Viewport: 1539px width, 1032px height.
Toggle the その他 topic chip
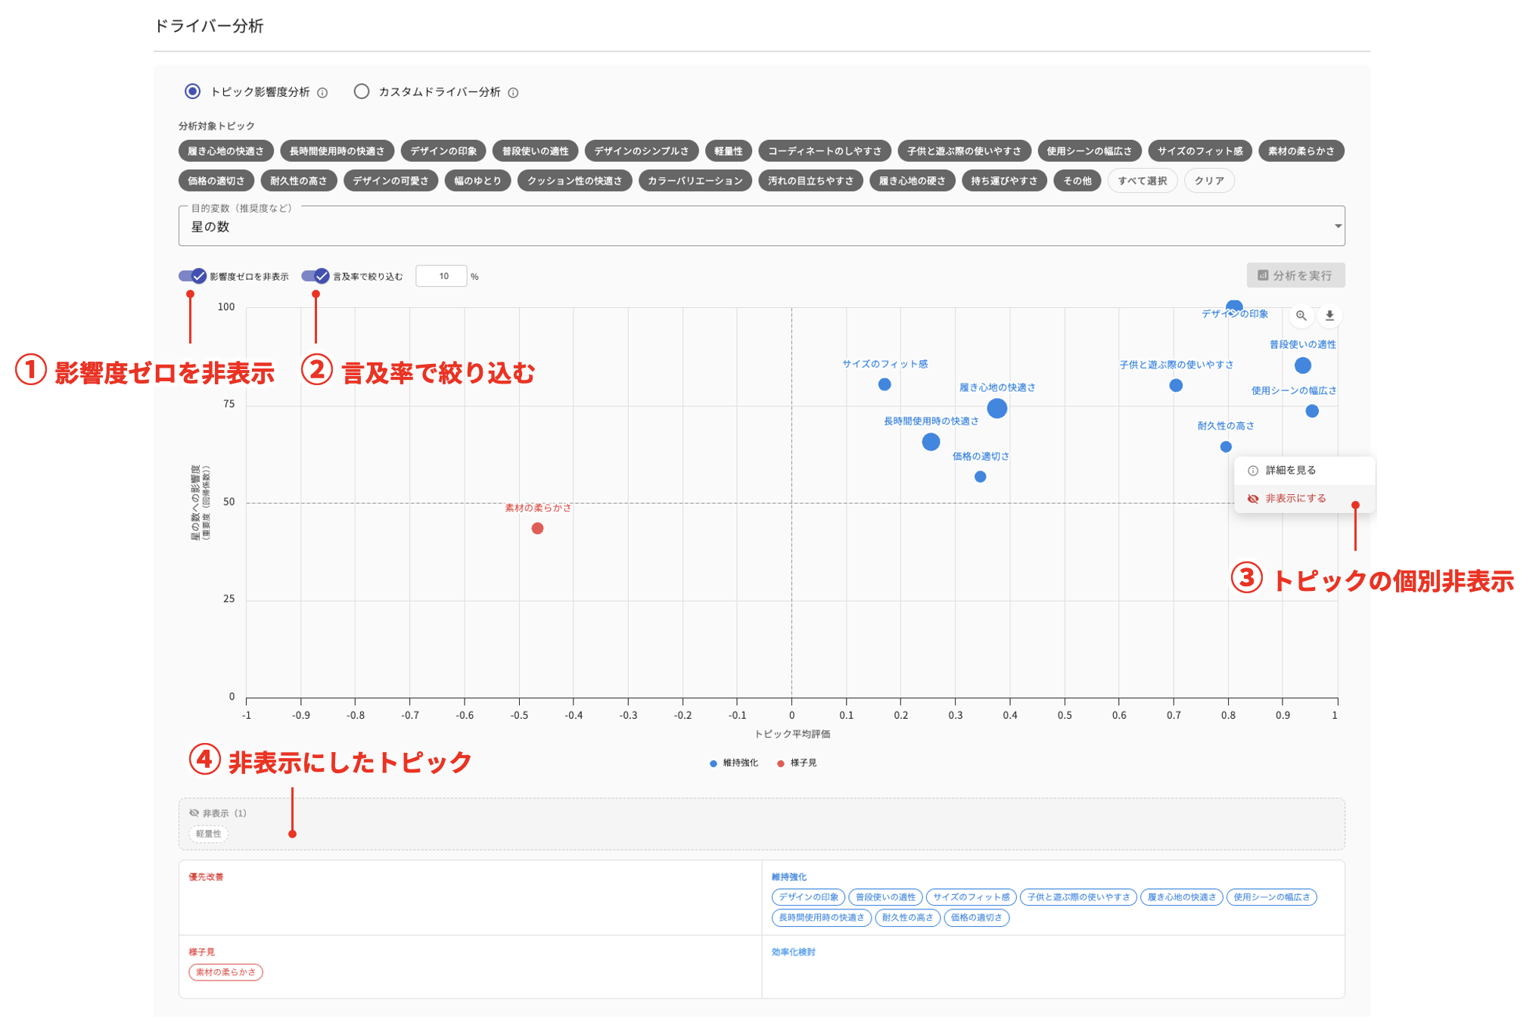(1077, 181)
